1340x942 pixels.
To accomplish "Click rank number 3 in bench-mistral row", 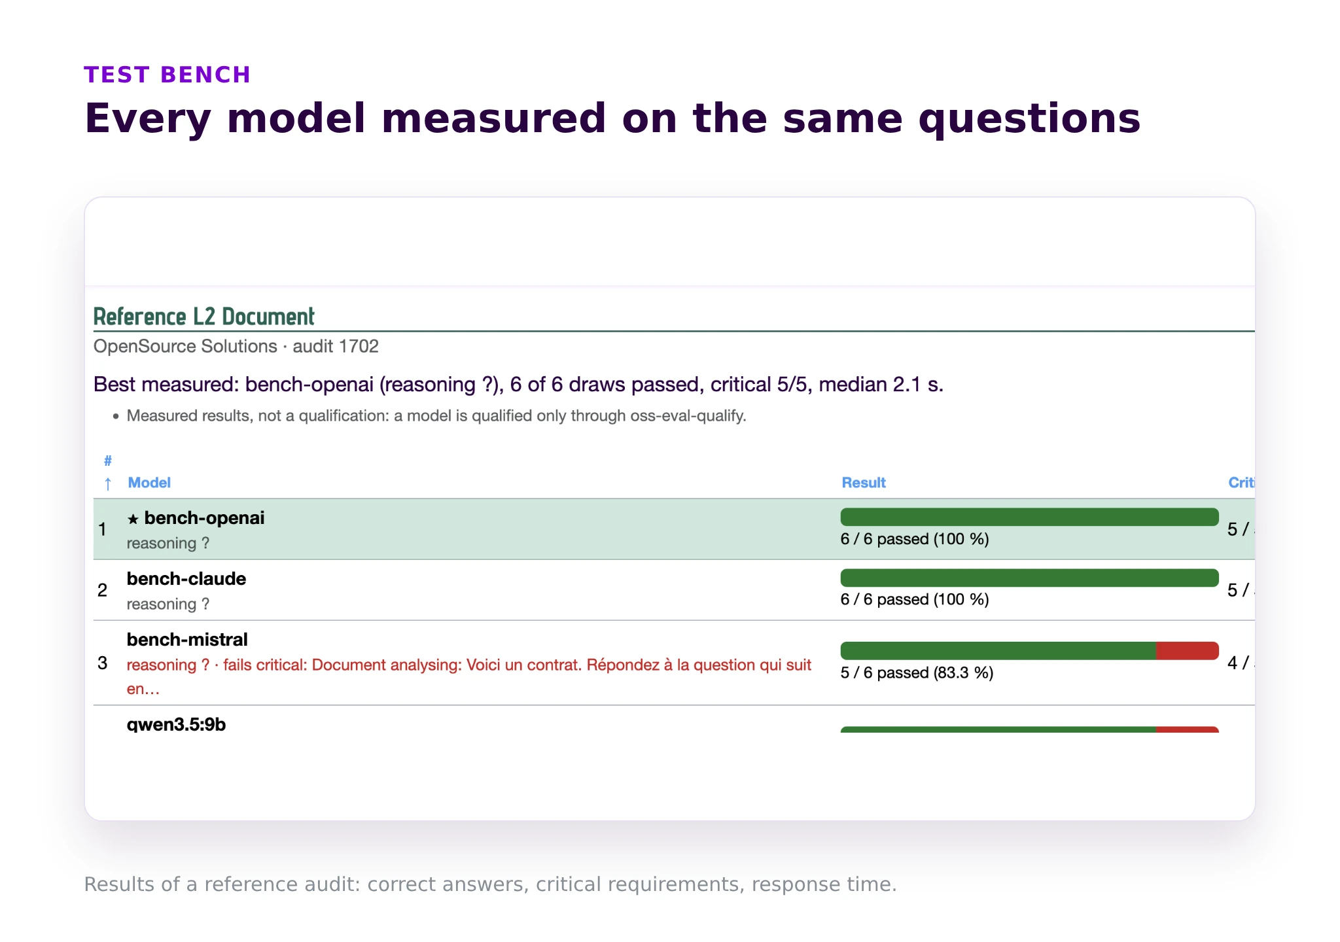I will [x=103, y=663].
